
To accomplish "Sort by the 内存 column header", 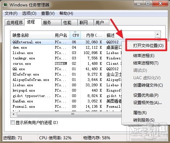I will (93, 35).
